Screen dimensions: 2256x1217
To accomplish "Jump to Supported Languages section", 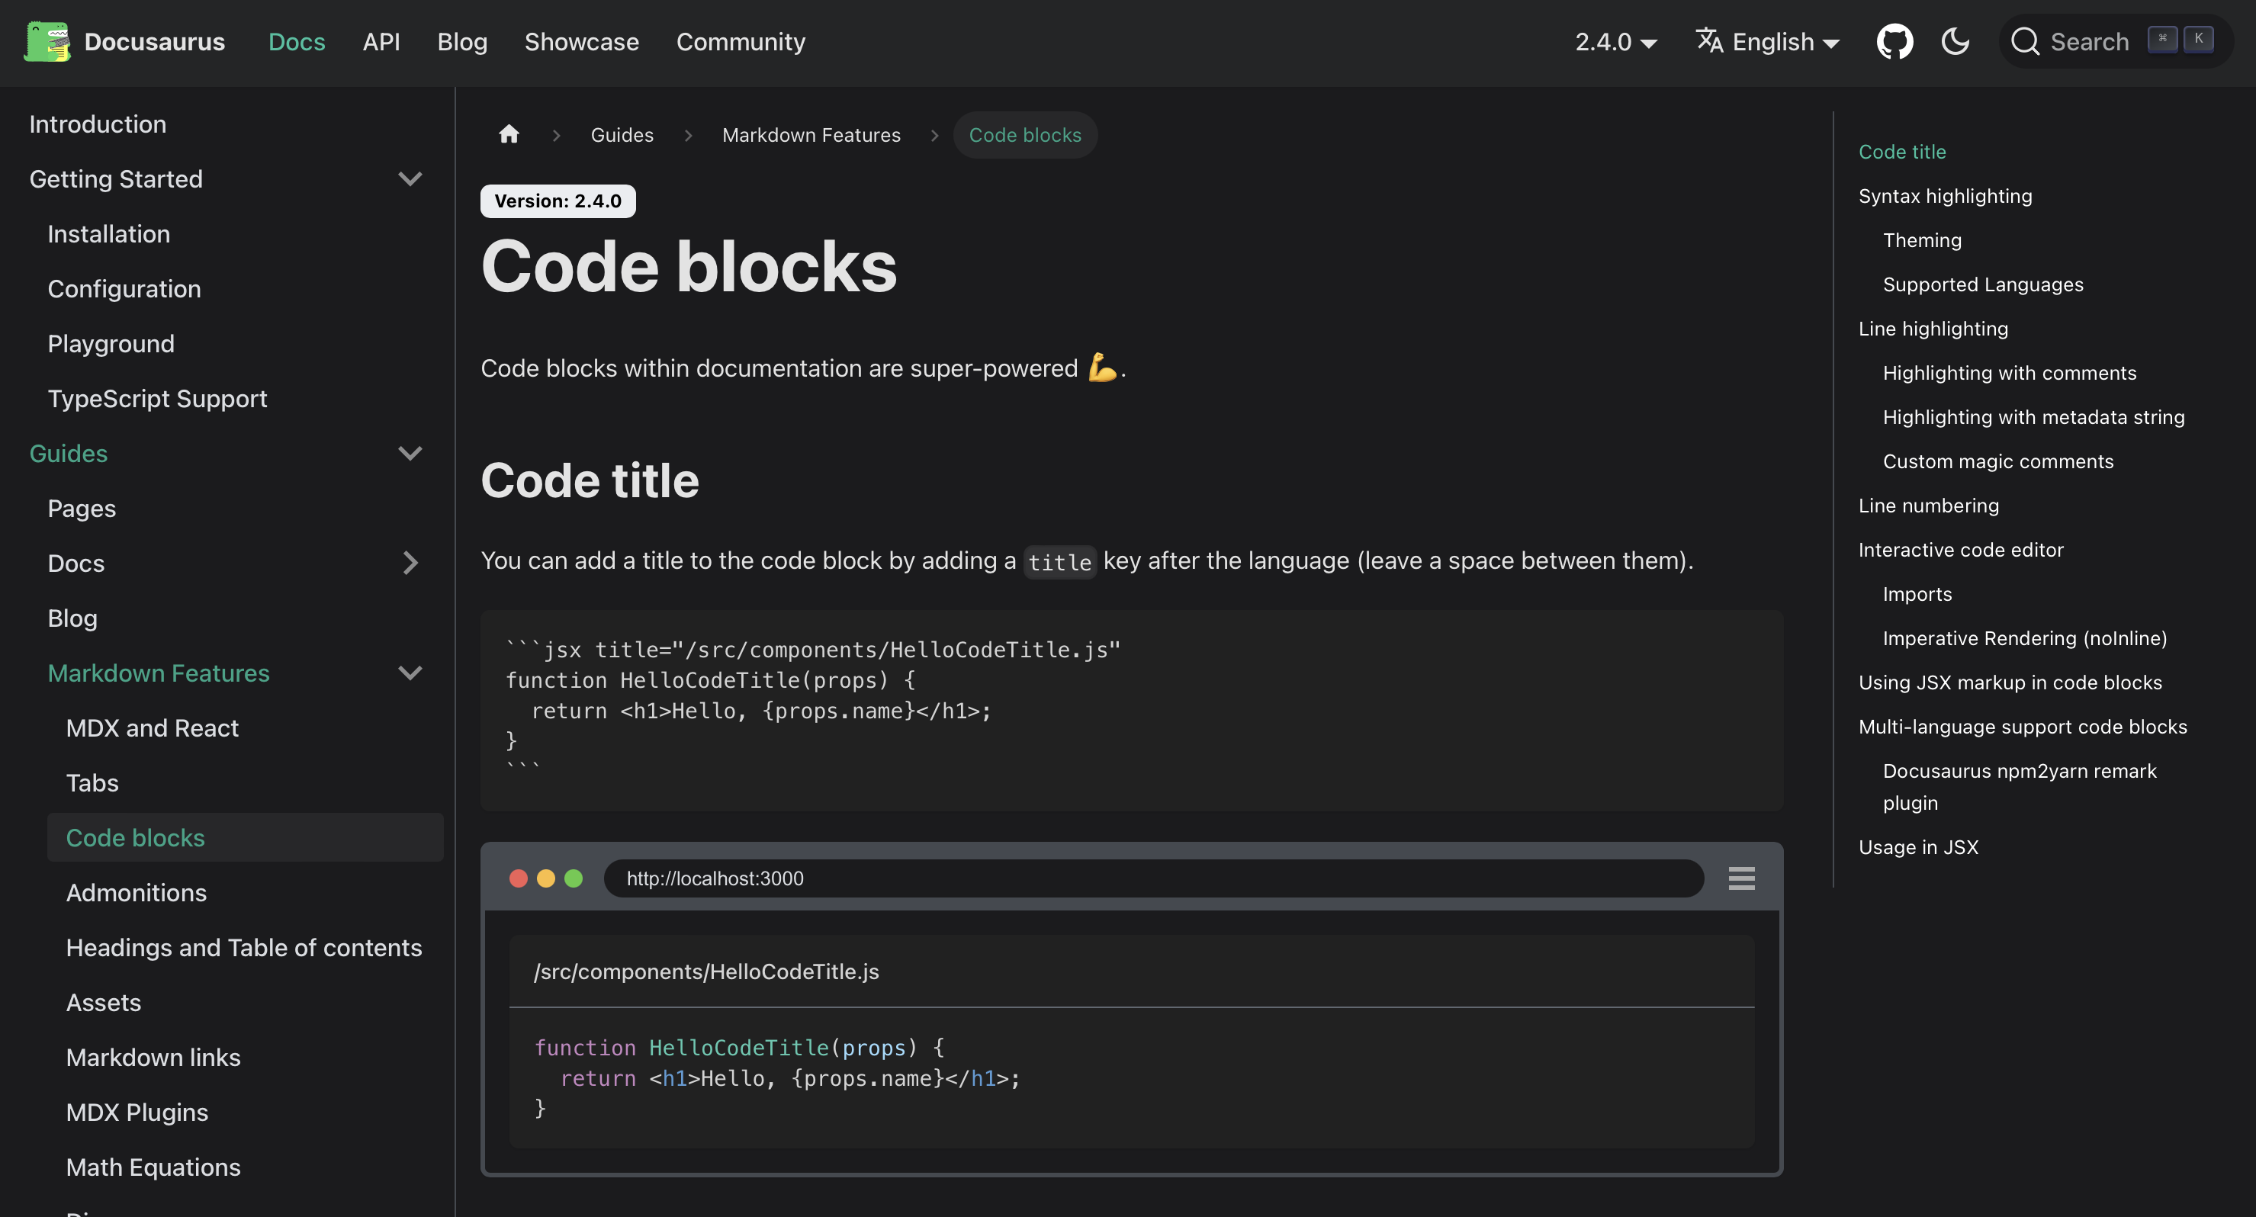I will (1983, 284).
